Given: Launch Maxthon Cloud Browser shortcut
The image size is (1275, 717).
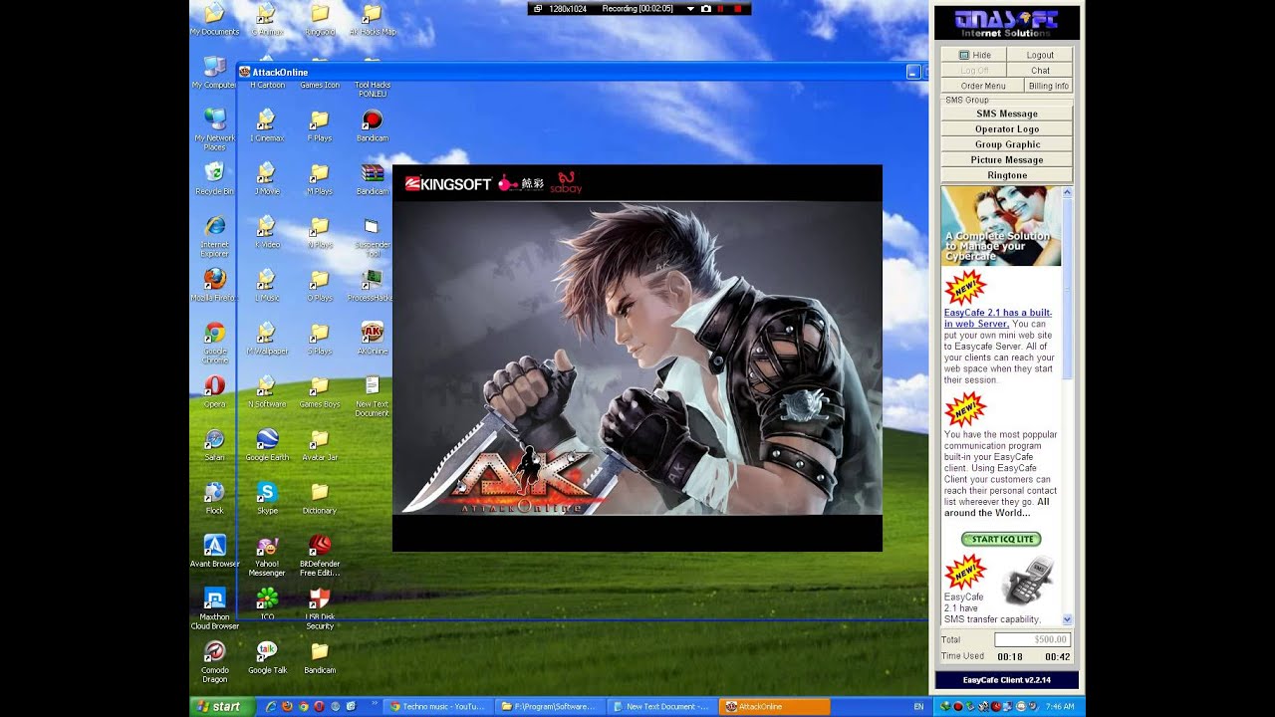Looking at the screenshot, I should pyautogui.click(x=214, y=608).
